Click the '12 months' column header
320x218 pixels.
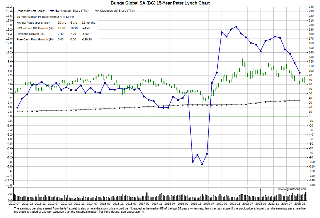(x=89, y=23)
